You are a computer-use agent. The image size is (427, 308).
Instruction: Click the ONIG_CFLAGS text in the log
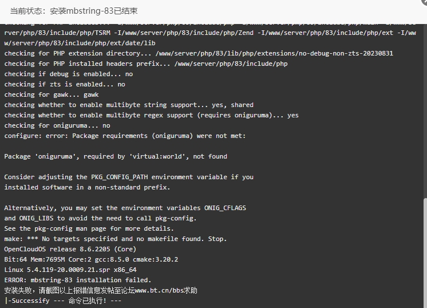(x=225, y=208)
